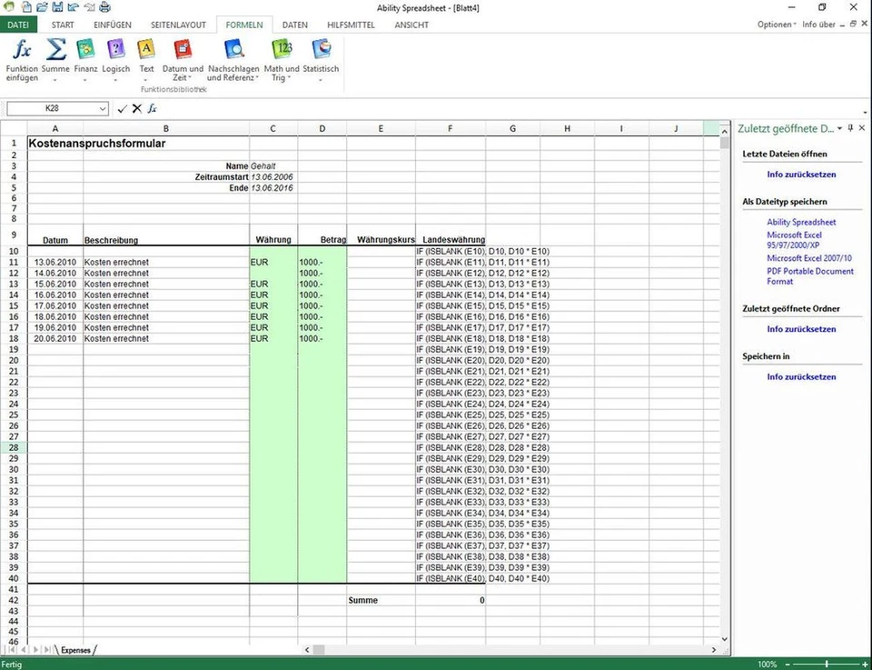This screenshot has height=670, width=872.
Task: Toggle the pin on the Zuletzt geöffnete panel
Action: click(x=850, y=127)
